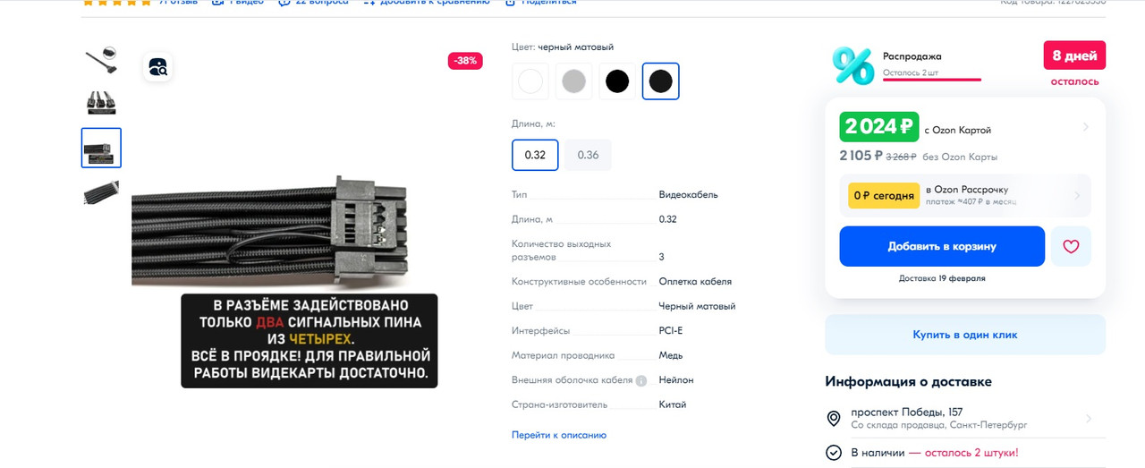Choose cable length 0.32 m

click(x=535, y=155)
